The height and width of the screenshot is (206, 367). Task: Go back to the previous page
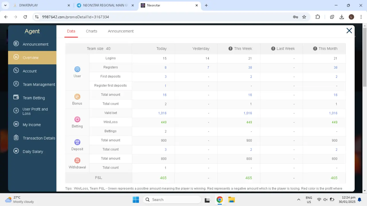(6, 17)
